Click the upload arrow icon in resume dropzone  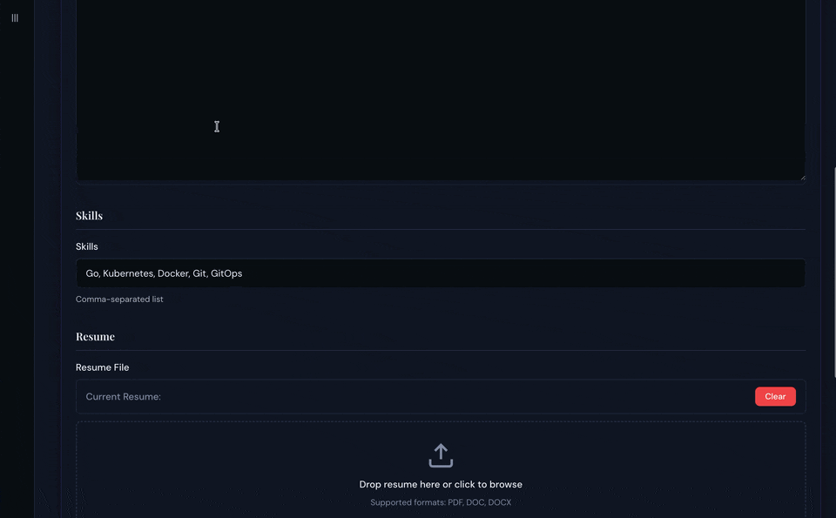coord(441,455)
